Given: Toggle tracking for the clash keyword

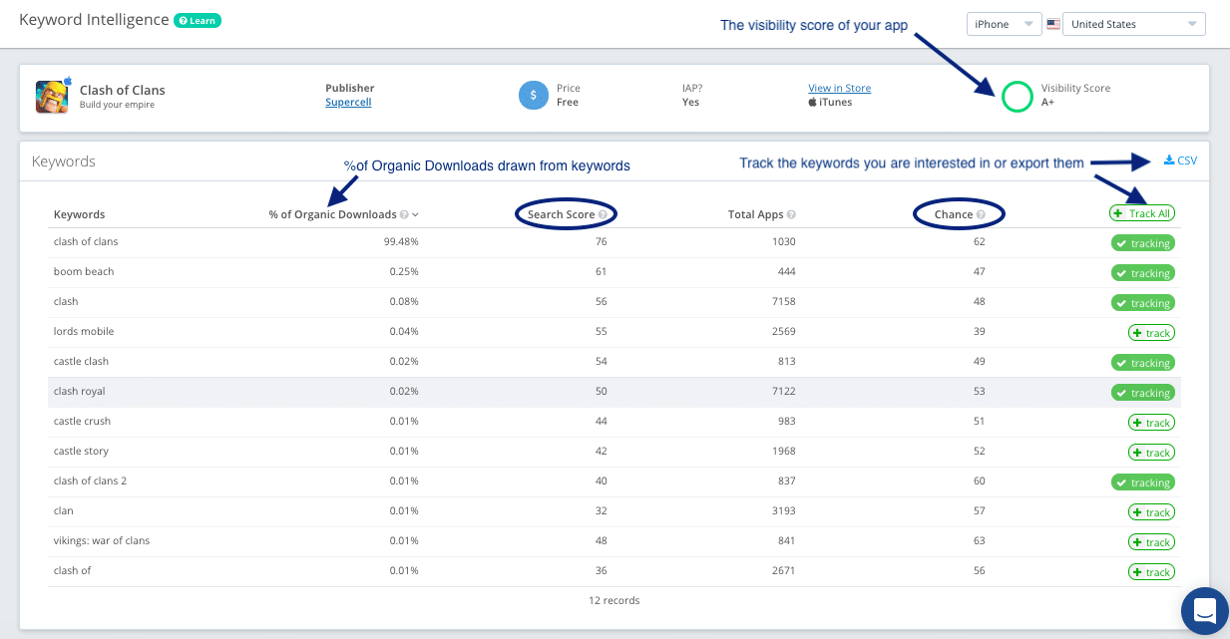Looking at the screenshot, I should pyautogui.click(x=1143, y=303).
